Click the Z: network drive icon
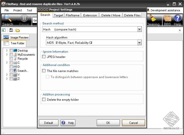The height and width of the screenshot is (135, 184). [x=15, y=79]
